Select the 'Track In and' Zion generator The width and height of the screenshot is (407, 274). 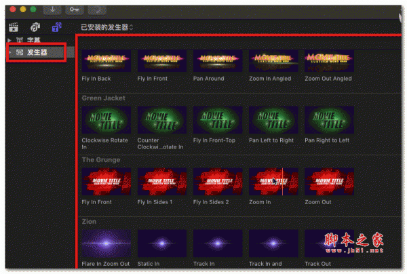273,243
